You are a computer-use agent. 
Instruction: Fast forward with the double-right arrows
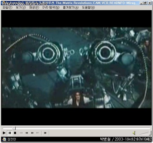[32, 133]
